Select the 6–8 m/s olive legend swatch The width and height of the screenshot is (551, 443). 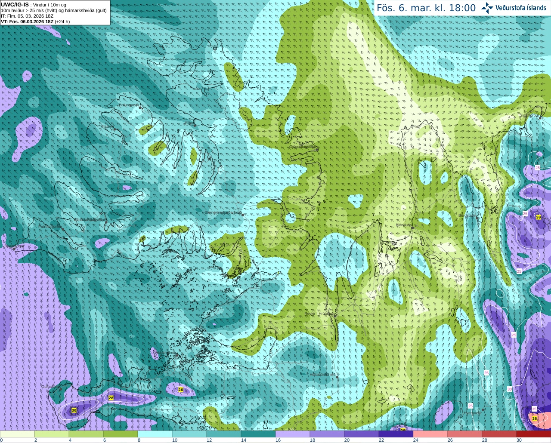(121, 434)
